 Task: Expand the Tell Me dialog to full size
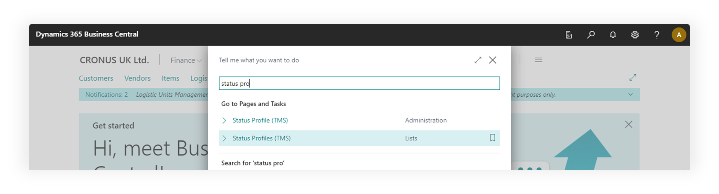click(x=478, y=60)
